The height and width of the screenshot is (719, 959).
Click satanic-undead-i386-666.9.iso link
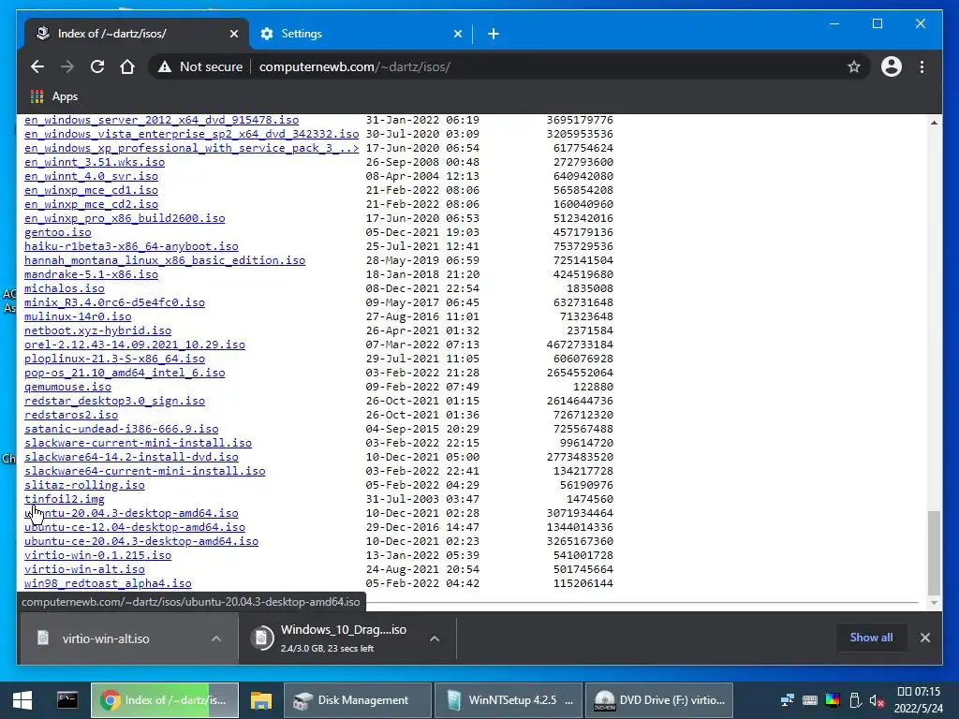click(x=121, y=429)
